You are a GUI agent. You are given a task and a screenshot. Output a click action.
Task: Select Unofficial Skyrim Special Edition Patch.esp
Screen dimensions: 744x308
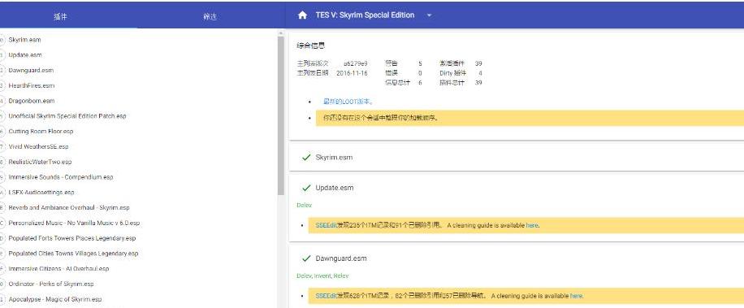(67, 116)
